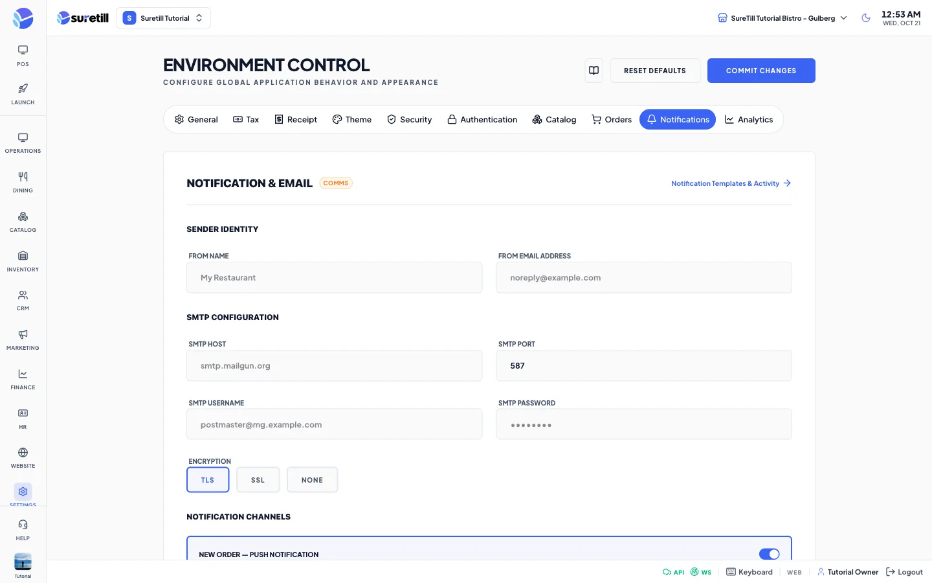Select TLS encryption
Viewport: 932px width, 583px height.
(208, 480)
